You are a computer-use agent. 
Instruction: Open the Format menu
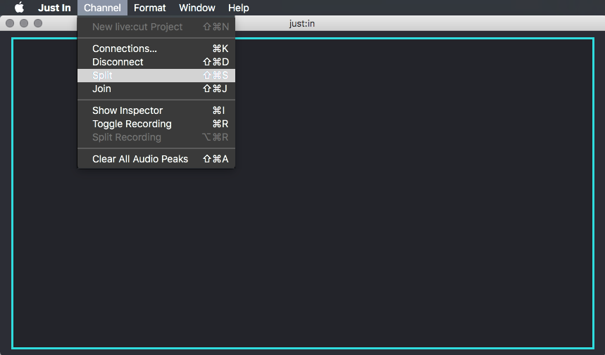coord(150,8)
